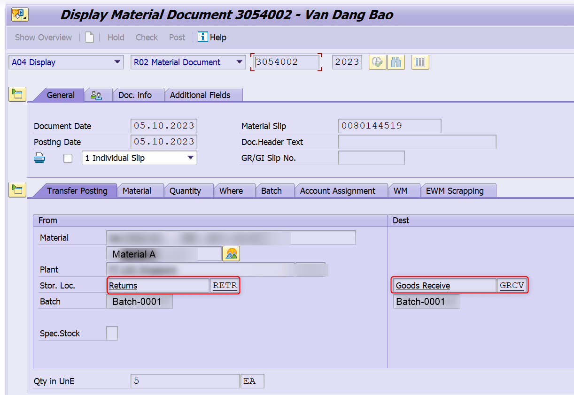Open the Individual Slip dropdown
The image size is (574, 395).
click(191, 158)
